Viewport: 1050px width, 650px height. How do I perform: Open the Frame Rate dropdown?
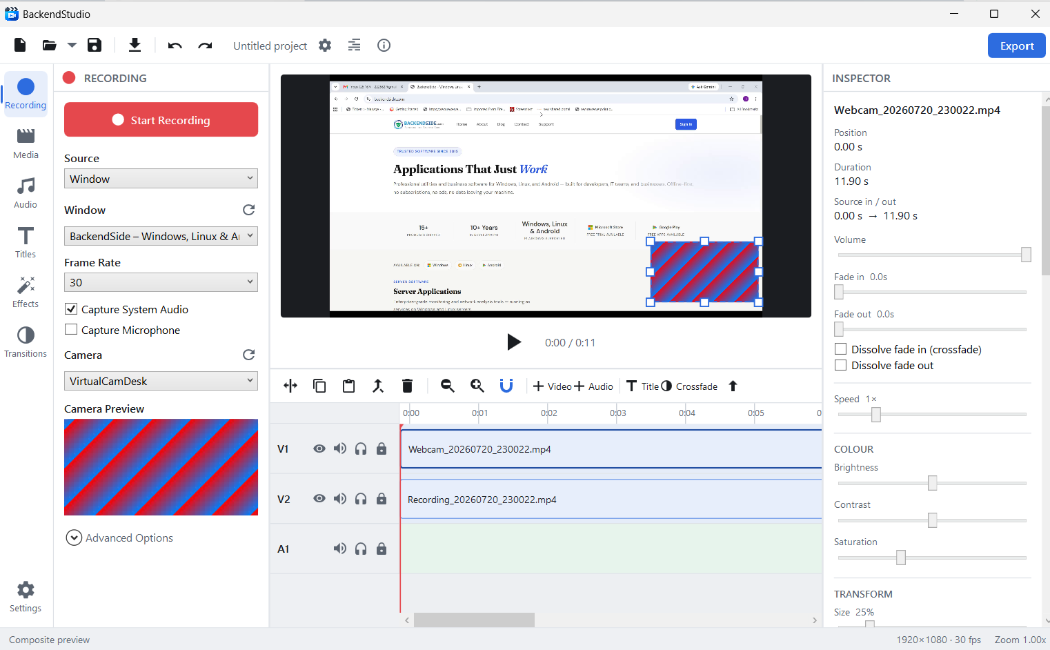(161, 282)
